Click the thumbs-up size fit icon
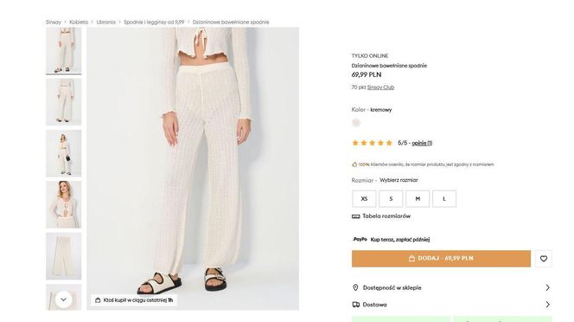 coord(354,164)
